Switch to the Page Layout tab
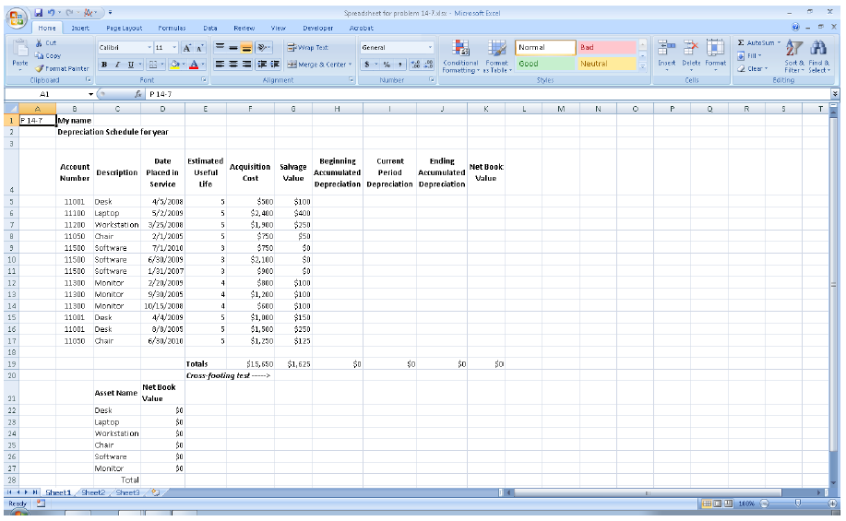 (x=125, y=28)
